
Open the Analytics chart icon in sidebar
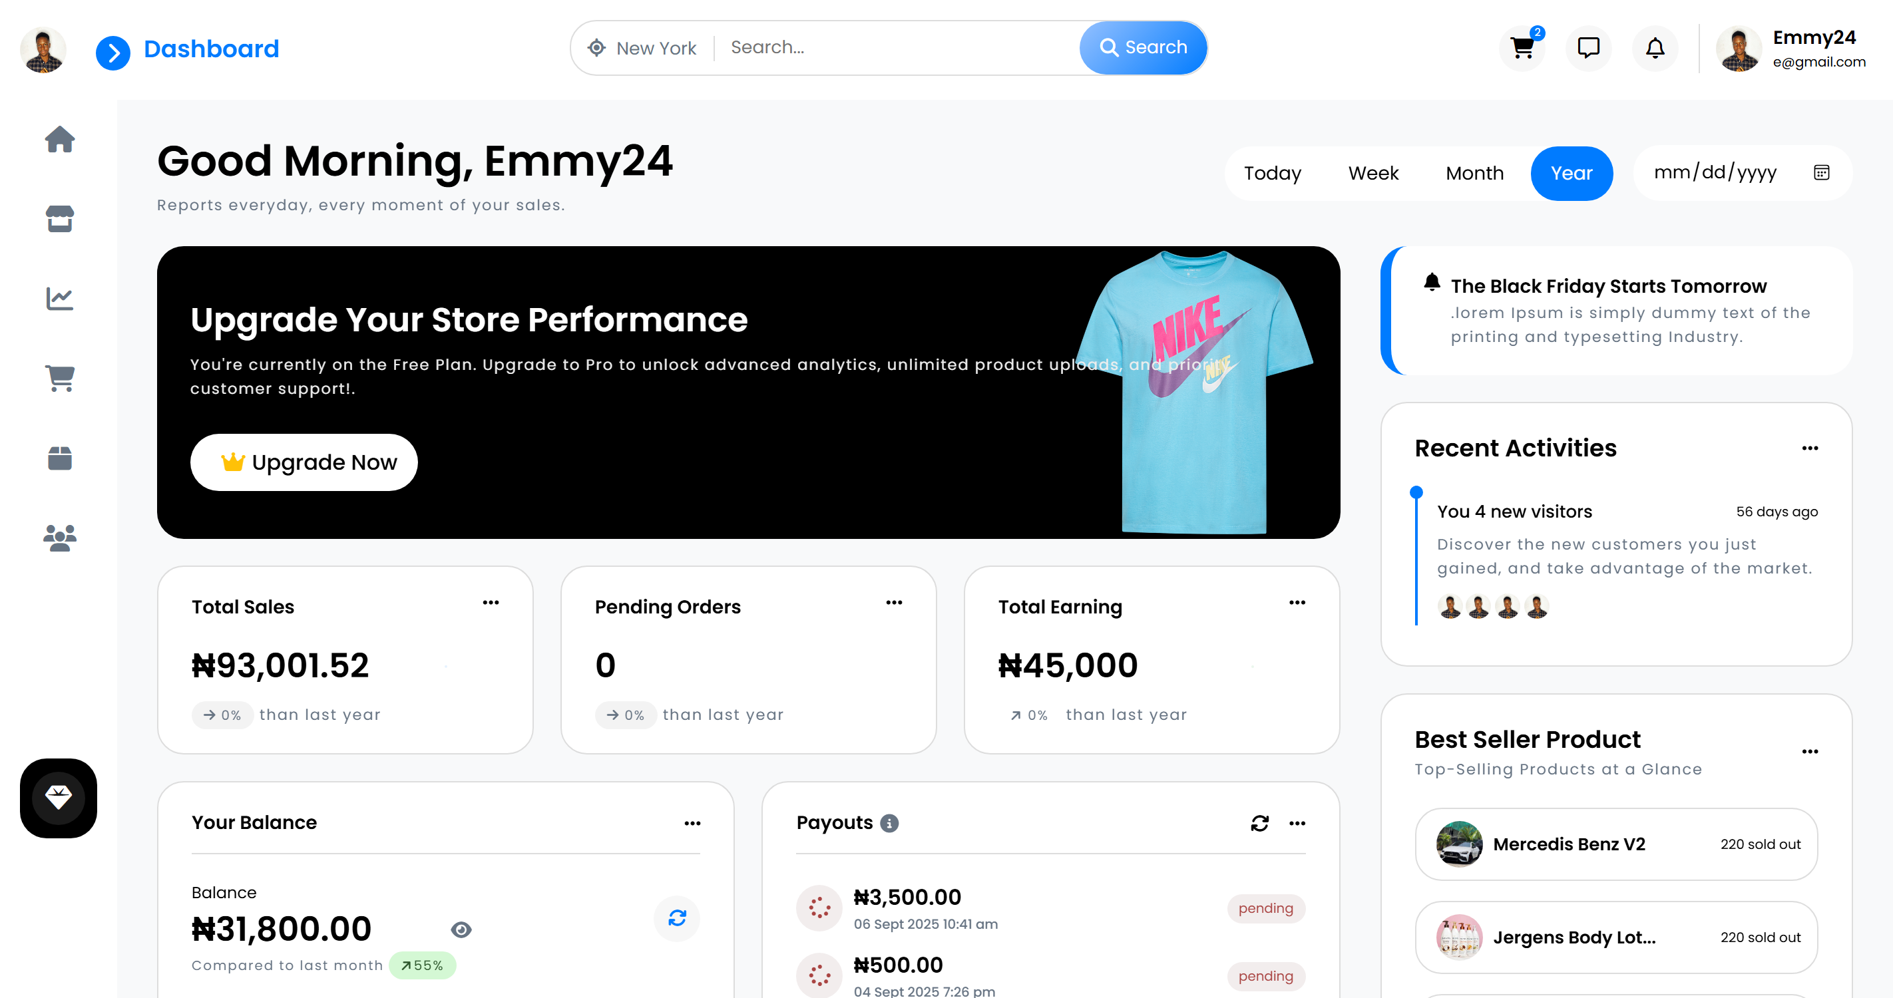(x=59, y=298)
